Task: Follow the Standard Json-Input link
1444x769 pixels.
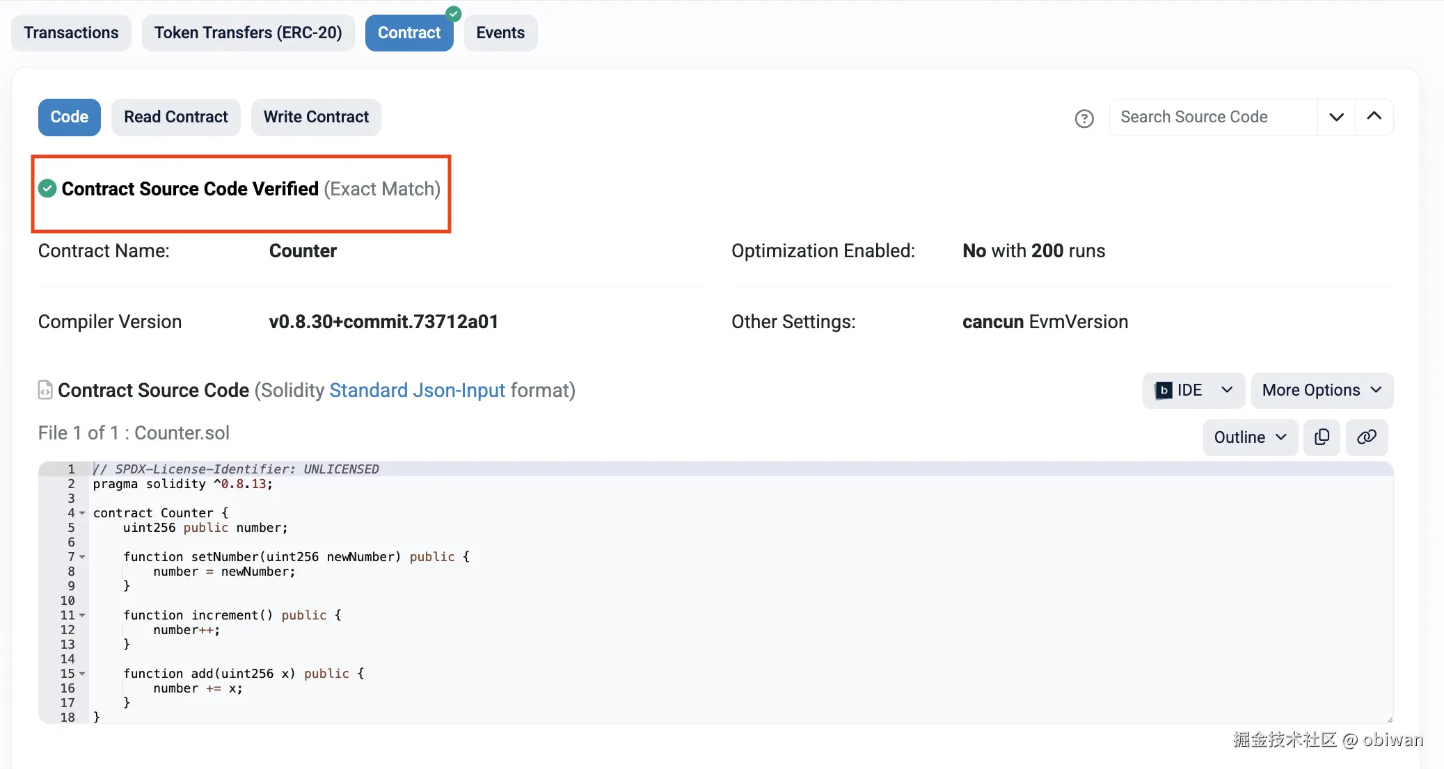Action: coord(417,391)
